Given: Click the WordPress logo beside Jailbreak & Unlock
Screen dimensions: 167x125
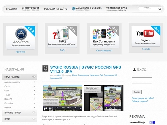Looking at the screenshot, I should pyautogui.click(x=74, y=9).
